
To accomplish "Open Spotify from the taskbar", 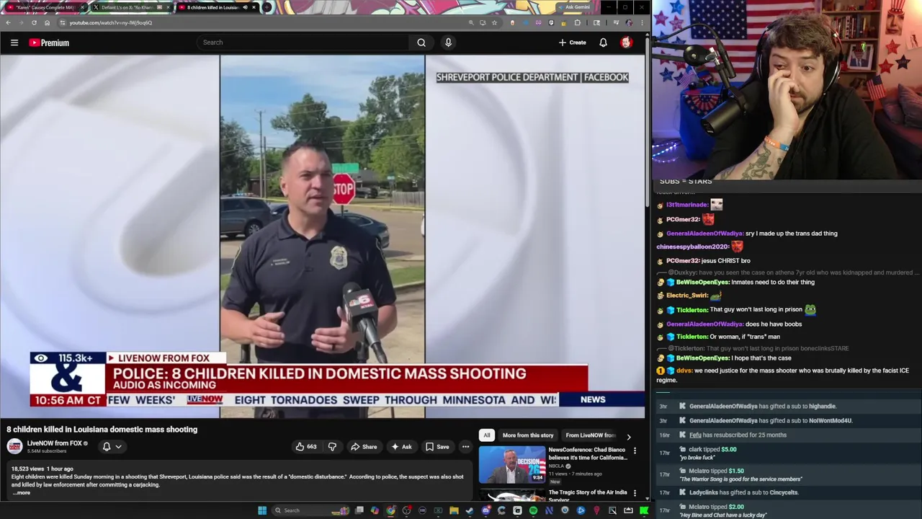I will pos(533,510).
